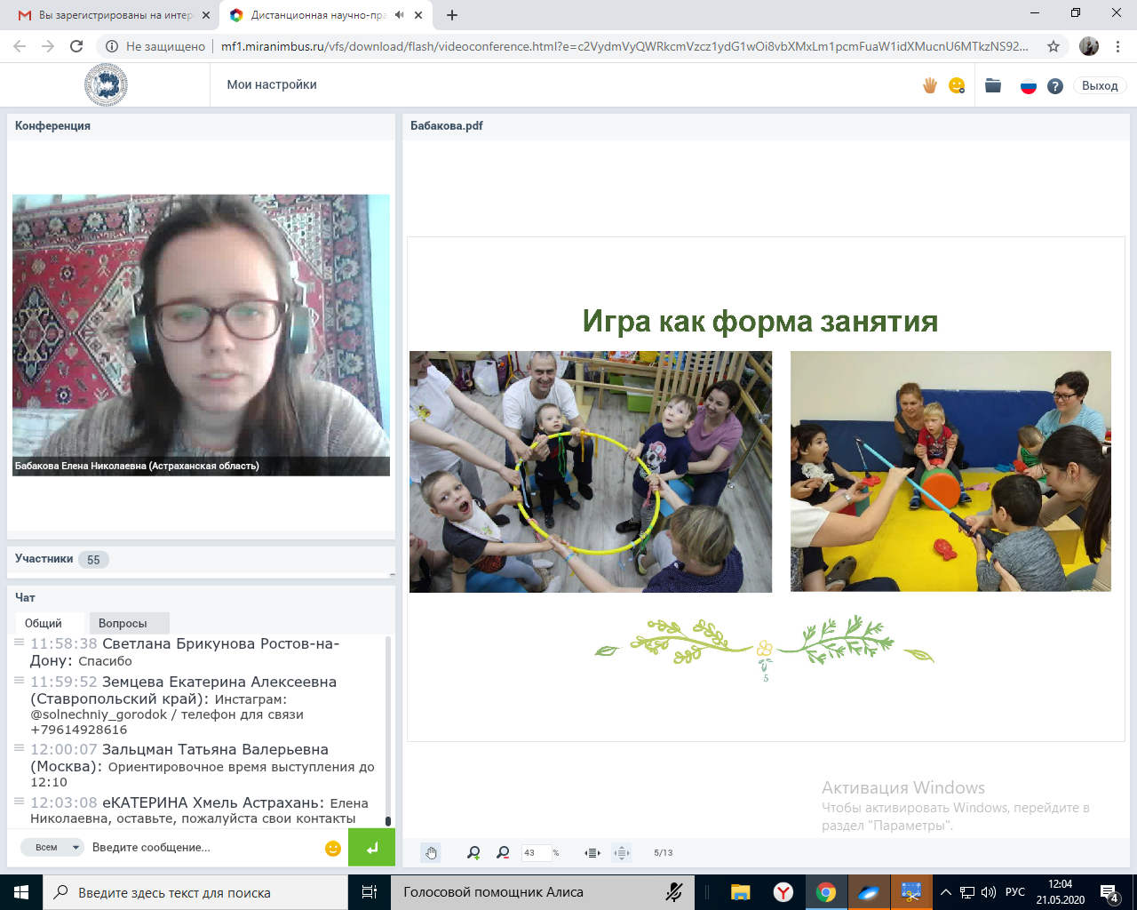Image resolution: width=1137 pixels, height=910 pixels.
Task: Switch to the Общий chat tab
Action: [50, 623]
